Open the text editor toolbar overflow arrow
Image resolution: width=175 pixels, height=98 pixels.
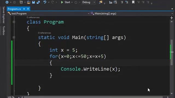[151, 3]
